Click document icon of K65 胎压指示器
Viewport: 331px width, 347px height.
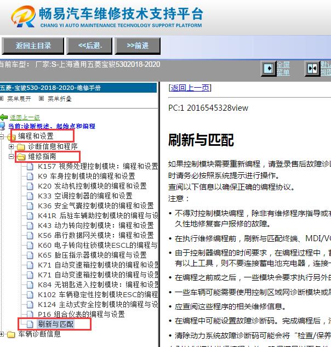tap(30, 255)
